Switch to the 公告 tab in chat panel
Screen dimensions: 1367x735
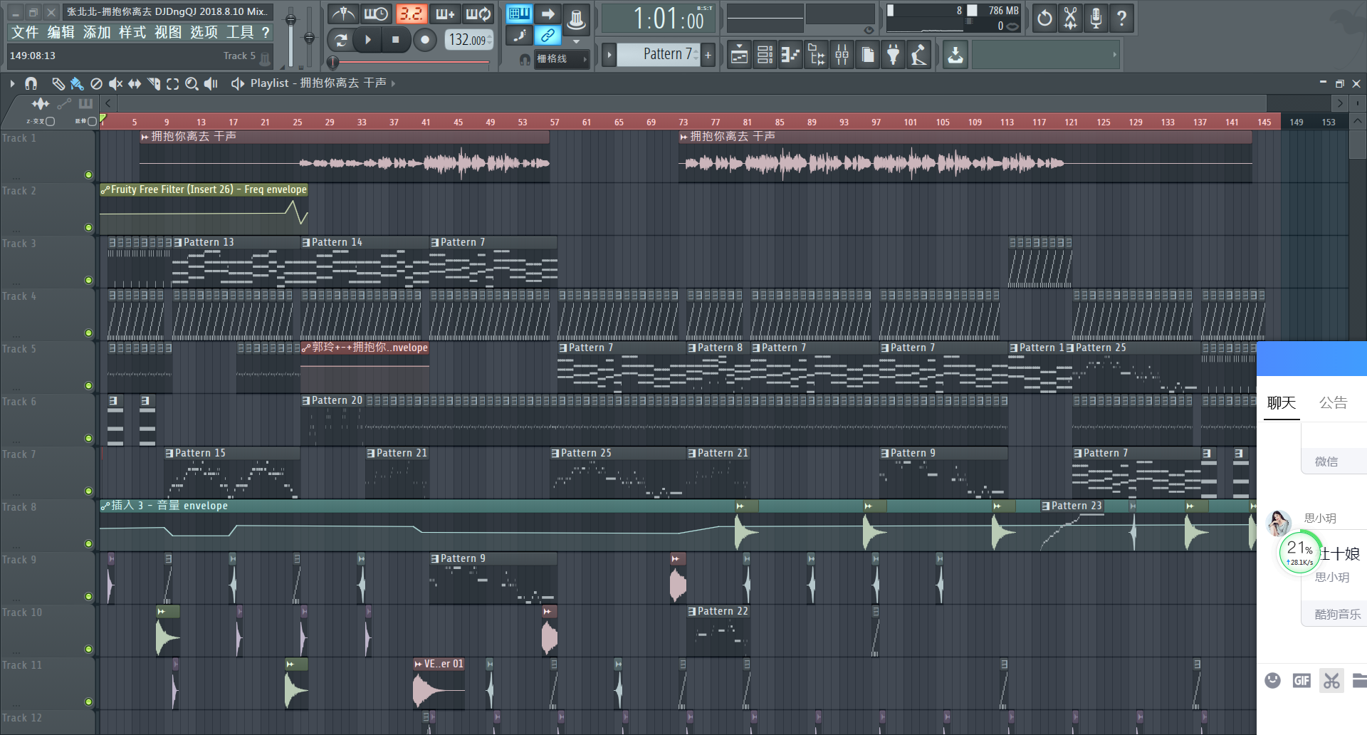1332,403
